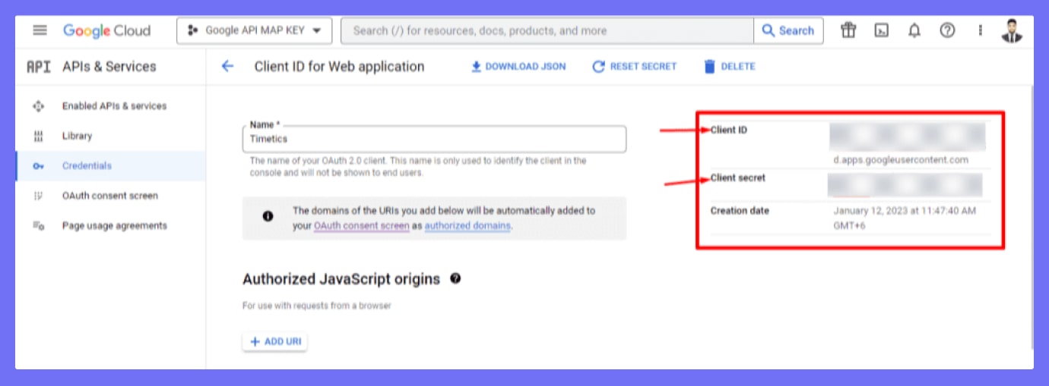Open the help question mark icon

coord(947,30)
